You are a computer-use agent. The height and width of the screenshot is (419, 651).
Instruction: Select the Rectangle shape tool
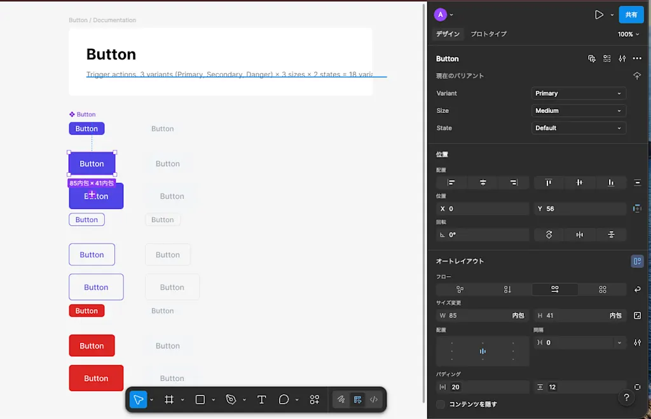[200, 399]
